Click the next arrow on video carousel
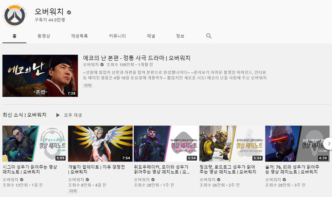Screen dimensions: 332x197 (329, 144)
